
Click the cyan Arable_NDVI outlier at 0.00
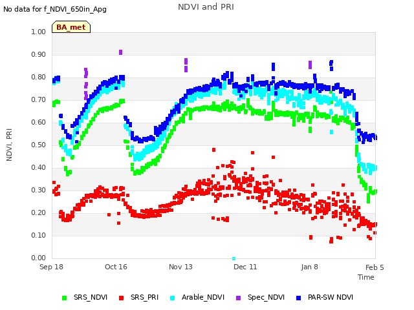coord(234,258)
